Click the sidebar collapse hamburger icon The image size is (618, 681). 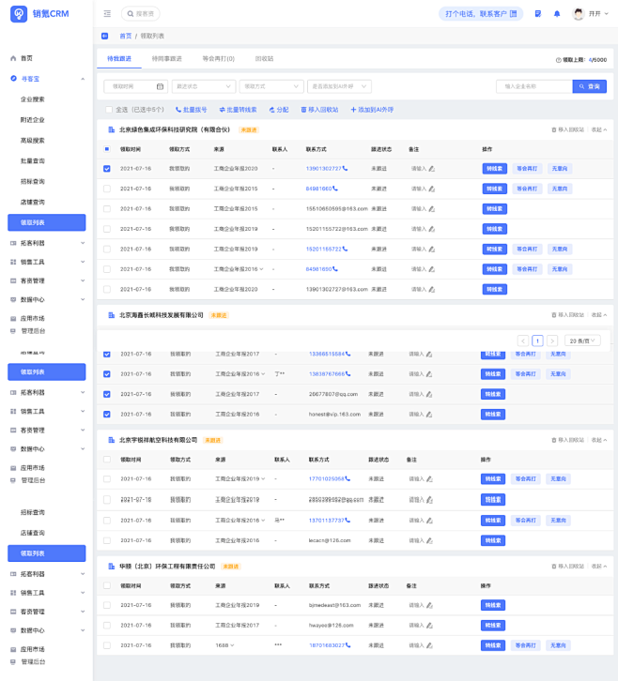tap(107, 14)
